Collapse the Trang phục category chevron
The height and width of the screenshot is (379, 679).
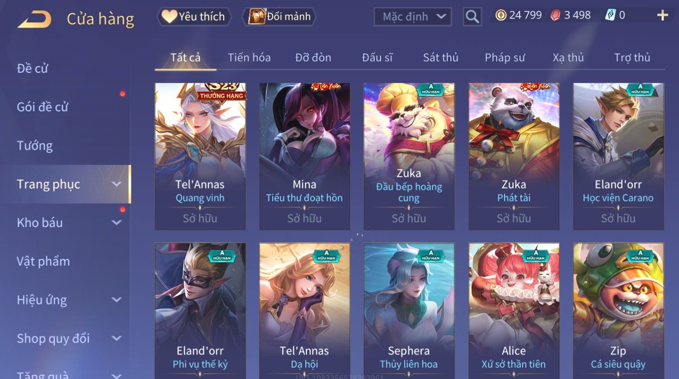tap(116, 184)
